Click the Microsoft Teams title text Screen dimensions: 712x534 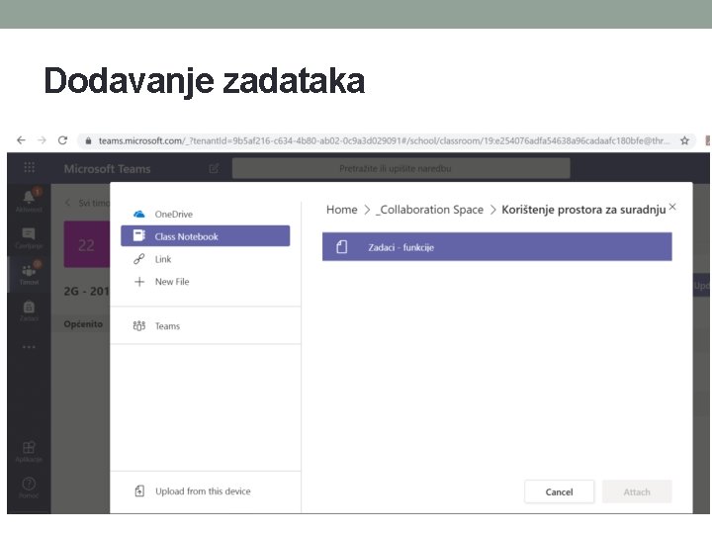pyautogui.click(x=107, y=168)
